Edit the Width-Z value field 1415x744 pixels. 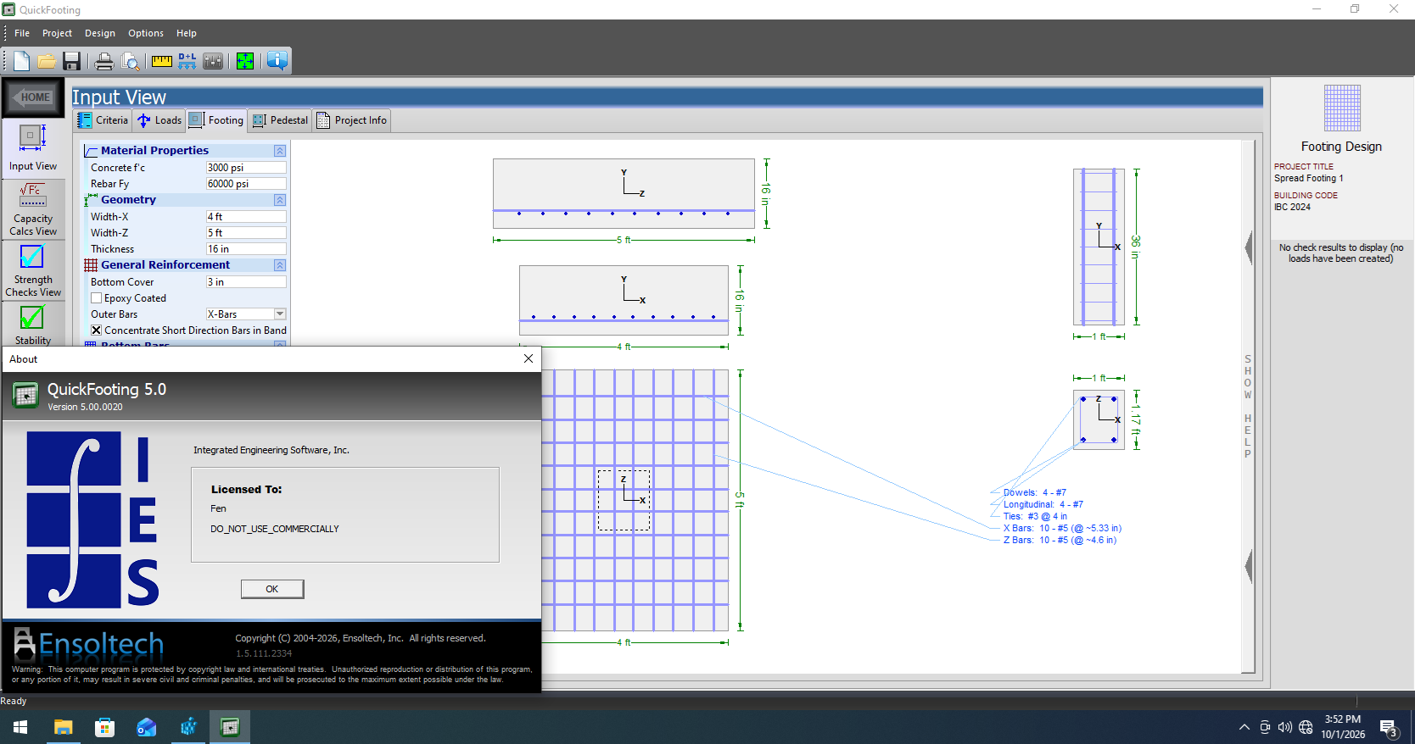246,233
